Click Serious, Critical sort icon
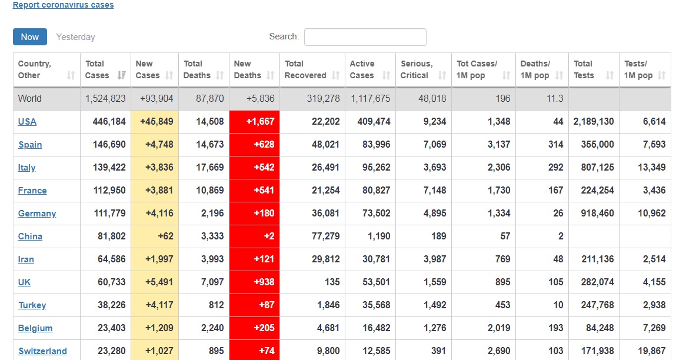Screen dimensions: 686x360 click(x=442, y=75)
